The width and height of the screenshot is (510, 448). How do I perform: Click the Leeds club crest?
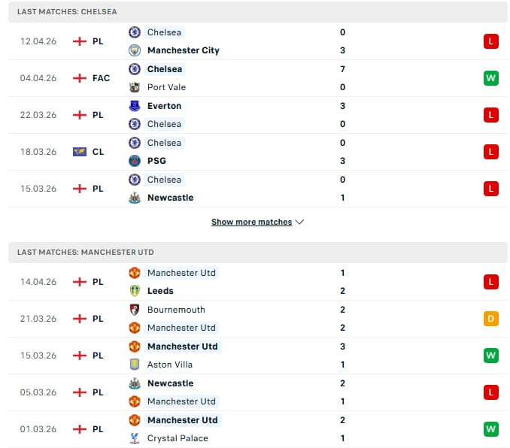(x=135, y=291)
